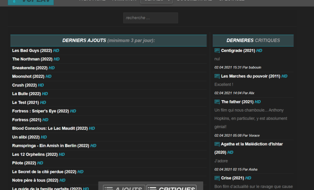Image resolution: width=314 pixels, height=190 pixels.
Task: Open Agatha et la Malédiction d'Ishtar review
Action: (x=249, y=148)
